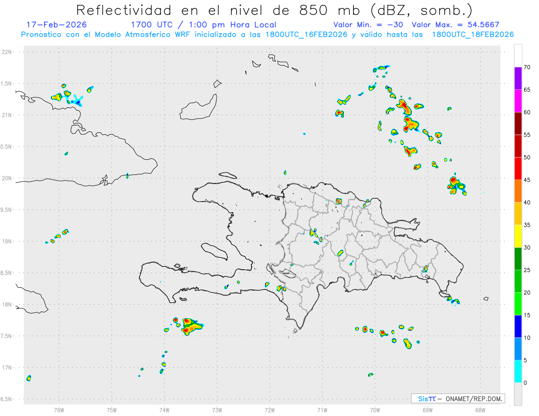Select the dark blue 10–15 dBZ colorbar segment
The image size is (539, 416).
(x=518, y=326)
